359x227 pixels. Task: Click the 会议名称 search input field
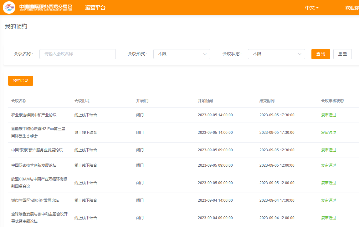point(78,54)
